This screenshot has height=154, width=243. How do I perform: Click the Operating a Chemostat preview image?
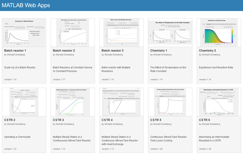(24, 101)
